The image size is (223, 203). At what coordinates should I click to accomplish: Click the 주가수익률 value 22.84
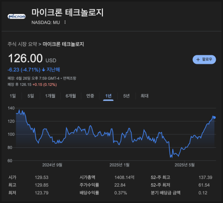120,185
